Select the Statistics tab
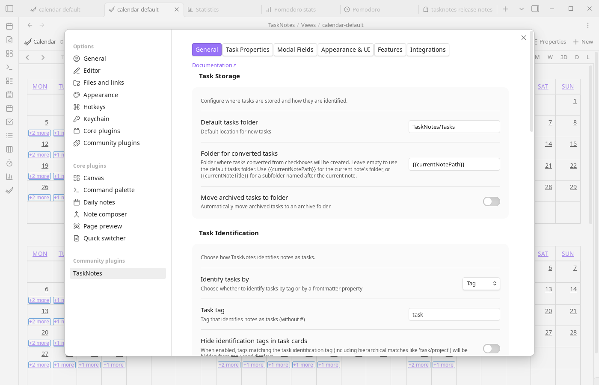599x385 pixels. click(207, 9)
